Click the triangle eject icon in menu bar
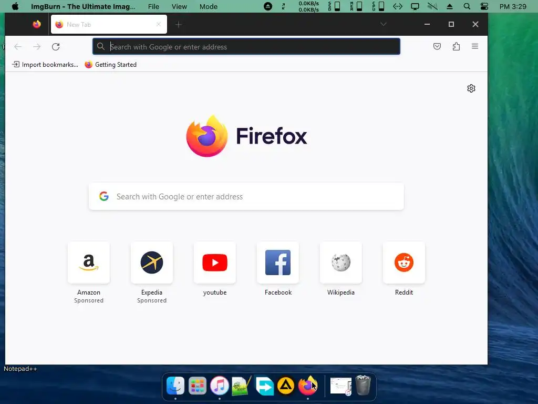538x404 pixels. click(x=450, y=6)
